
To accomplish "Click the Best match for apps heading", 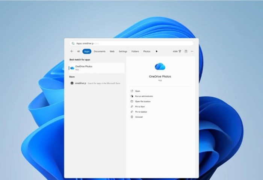I will (x=80, y=59).
